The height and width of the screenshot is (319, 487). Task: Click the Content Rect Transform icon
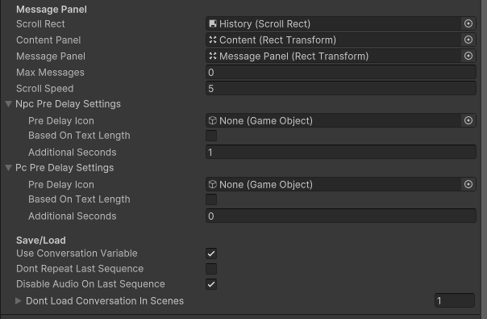[x=213, y=40]
